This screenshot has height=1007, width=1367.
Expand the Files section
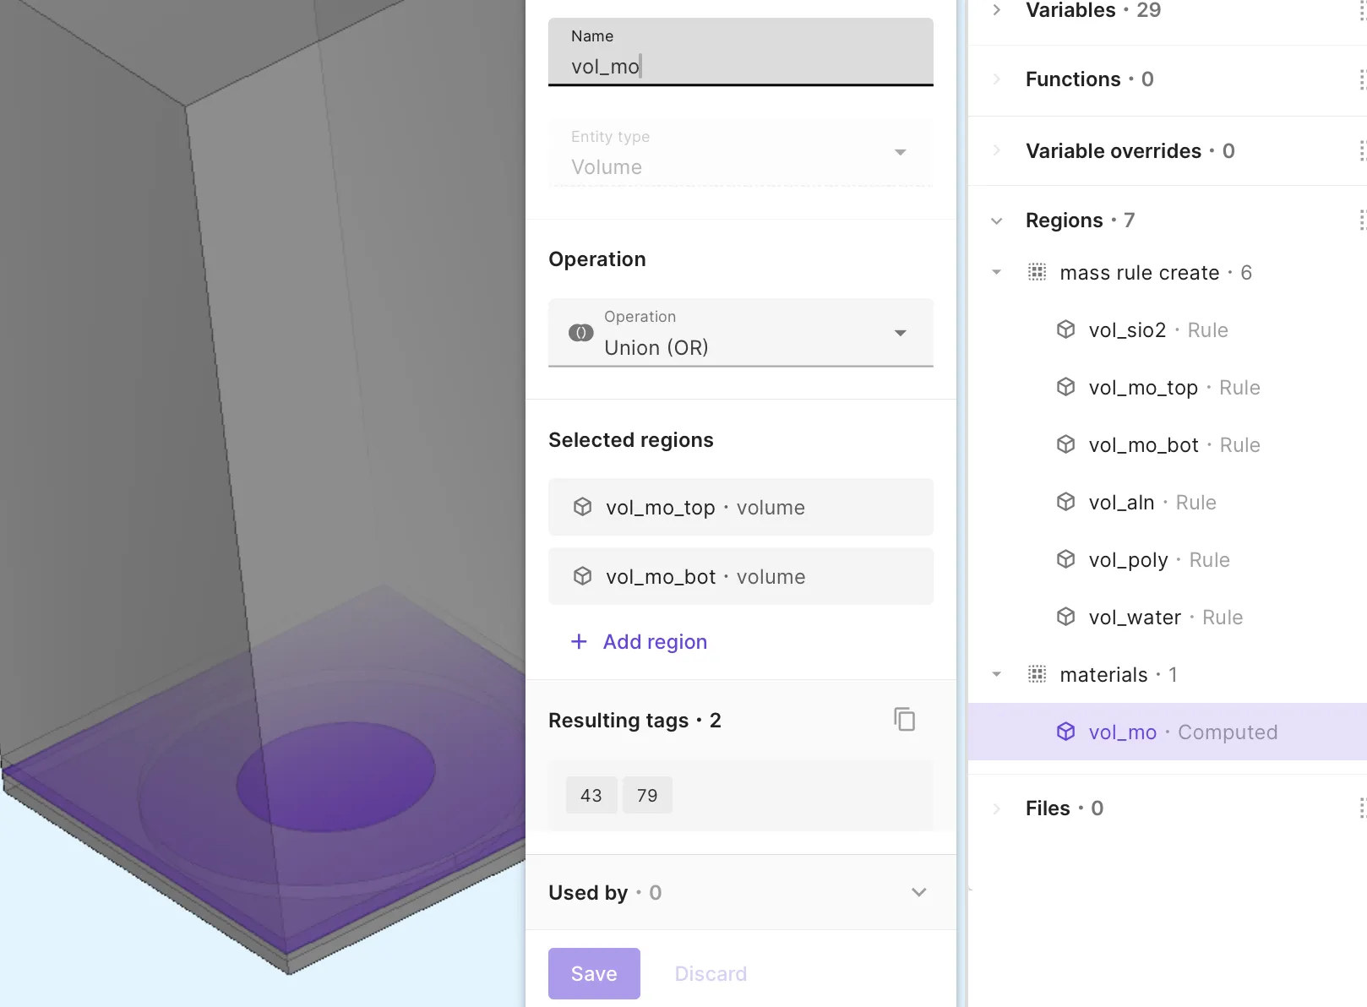pyautogui.click(x=997, y=808)
